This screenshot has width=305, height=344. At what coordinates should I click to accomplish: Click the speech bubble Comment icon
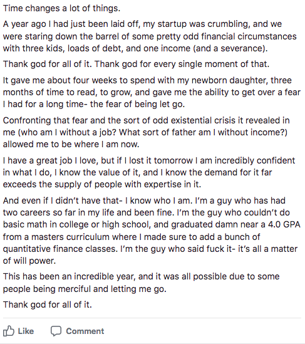[x=56, y=331]
